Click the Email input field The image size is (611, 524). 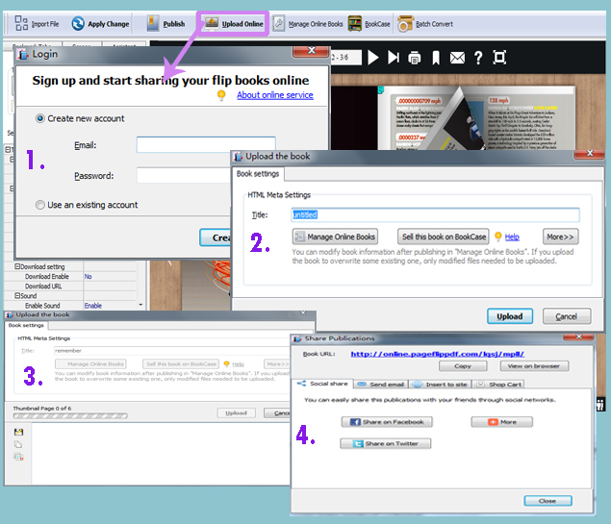205,145
